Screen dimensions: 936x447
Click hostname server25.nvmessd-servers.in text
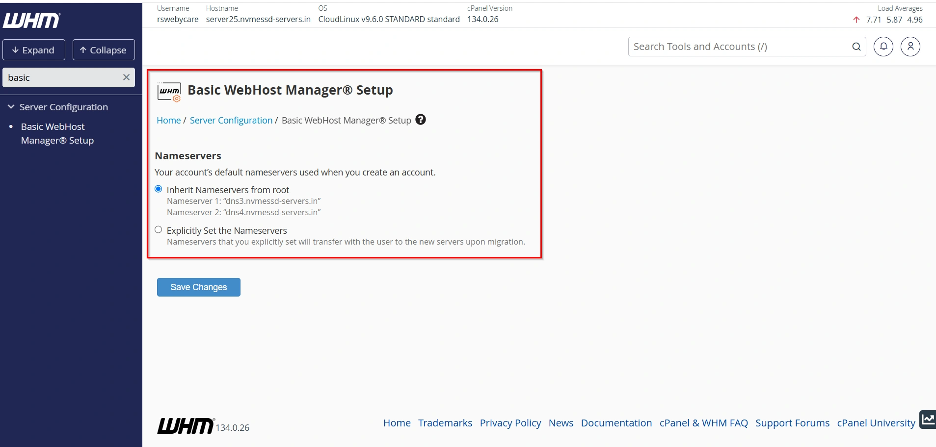click(x=258, y=19)
